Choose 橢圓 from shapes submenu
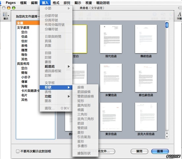 [85, 110]
